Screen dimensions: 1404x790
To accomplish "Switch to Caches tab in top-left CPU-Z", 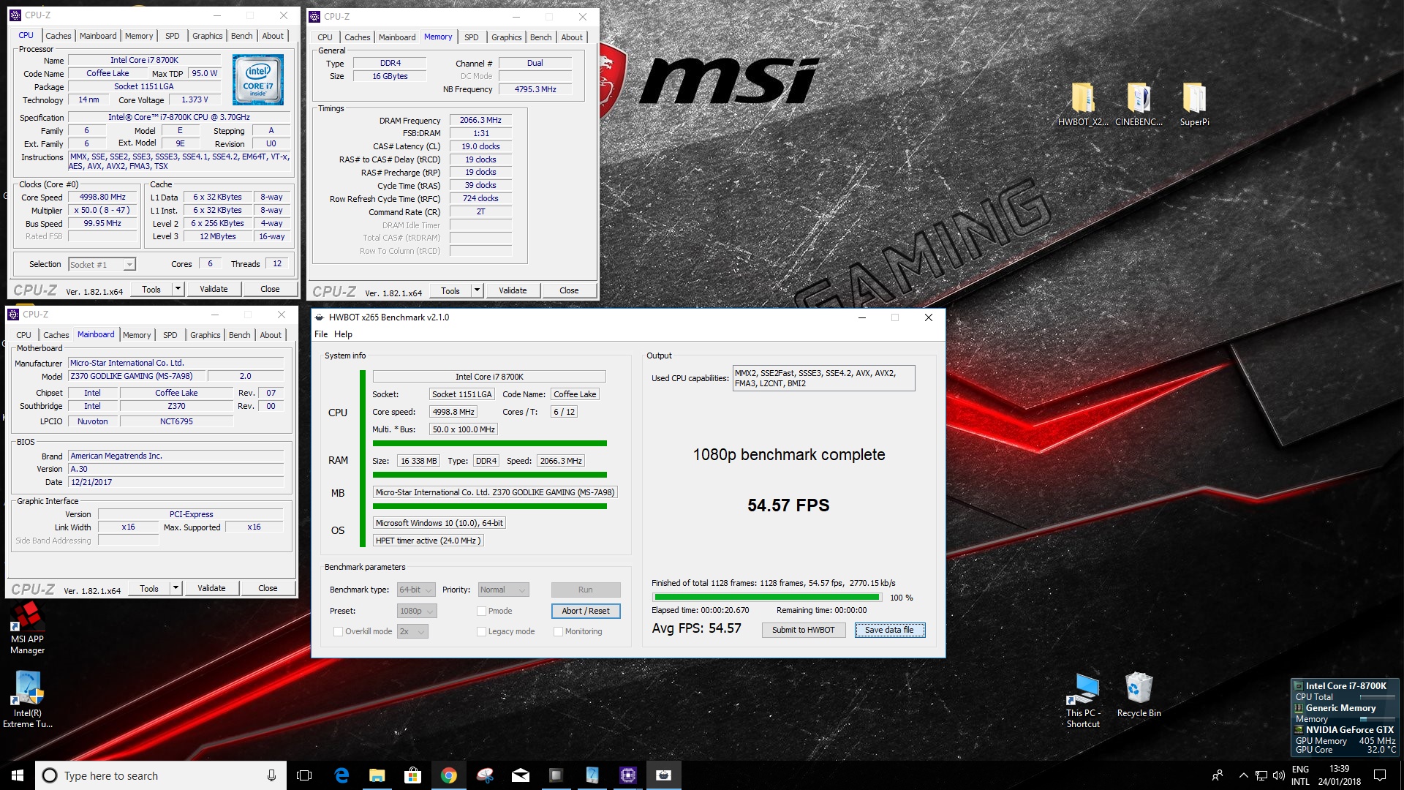I will (x=58, y=36).
